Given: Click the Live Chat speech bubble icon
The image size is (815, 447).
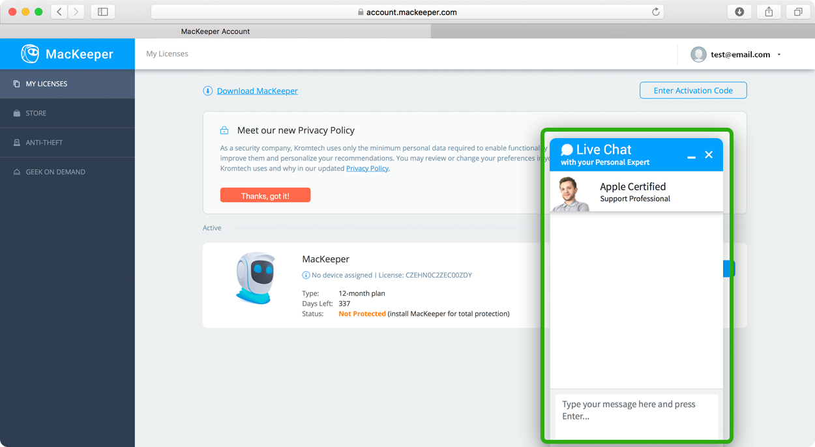Looking at the screenshot, I should 567,150.
